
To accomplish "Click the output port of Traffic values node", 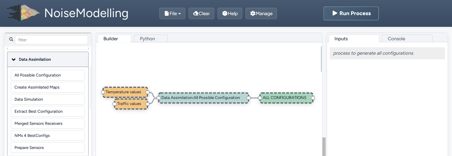I will pyautogui.click(x=148, y=104).
